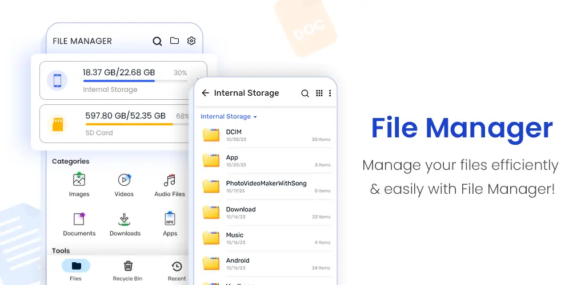This screenshot has width=585, height=285.
Task: Open the Download folder icon
Action: coord(211,212)
